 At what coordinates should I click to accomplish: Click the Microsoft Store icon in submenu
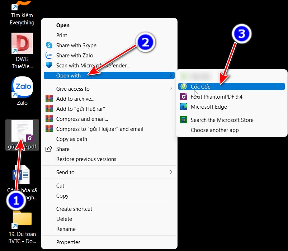[184, 120]
